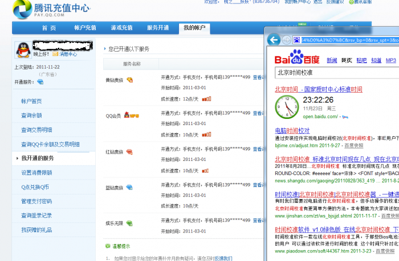Open the 服务开通 navigation tab
The width and height of the screenshot is (399, 261).
(x=158, y=28)
